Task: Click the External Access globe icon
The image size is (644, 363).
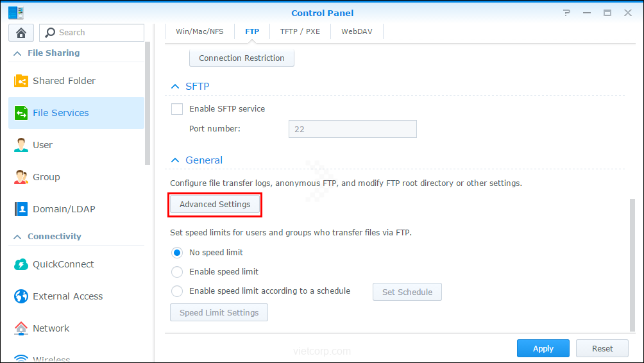Action: click(21, 296)
